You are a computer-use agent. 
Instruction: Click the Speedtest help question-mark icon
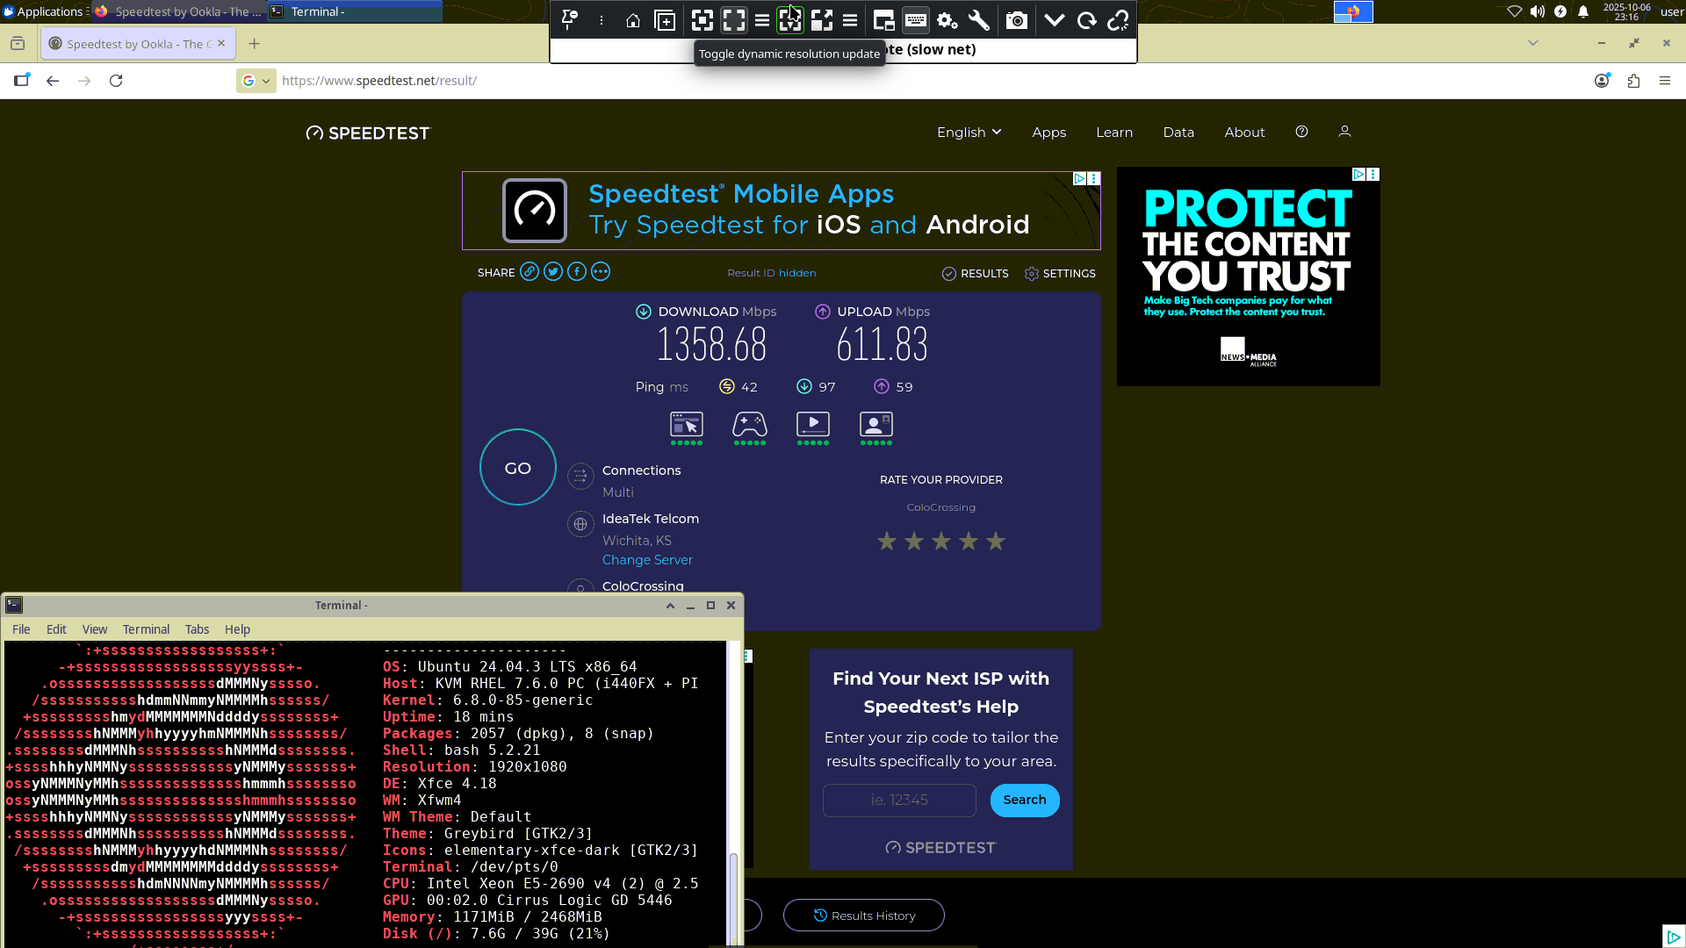1301,132
